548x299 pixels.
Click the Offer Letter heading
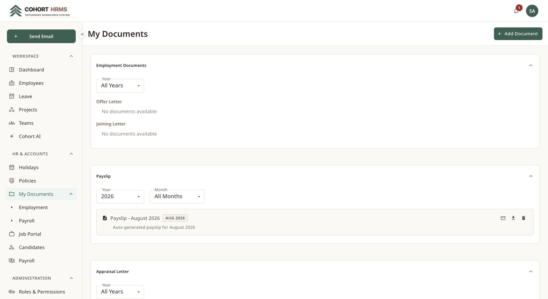[109, 102]
